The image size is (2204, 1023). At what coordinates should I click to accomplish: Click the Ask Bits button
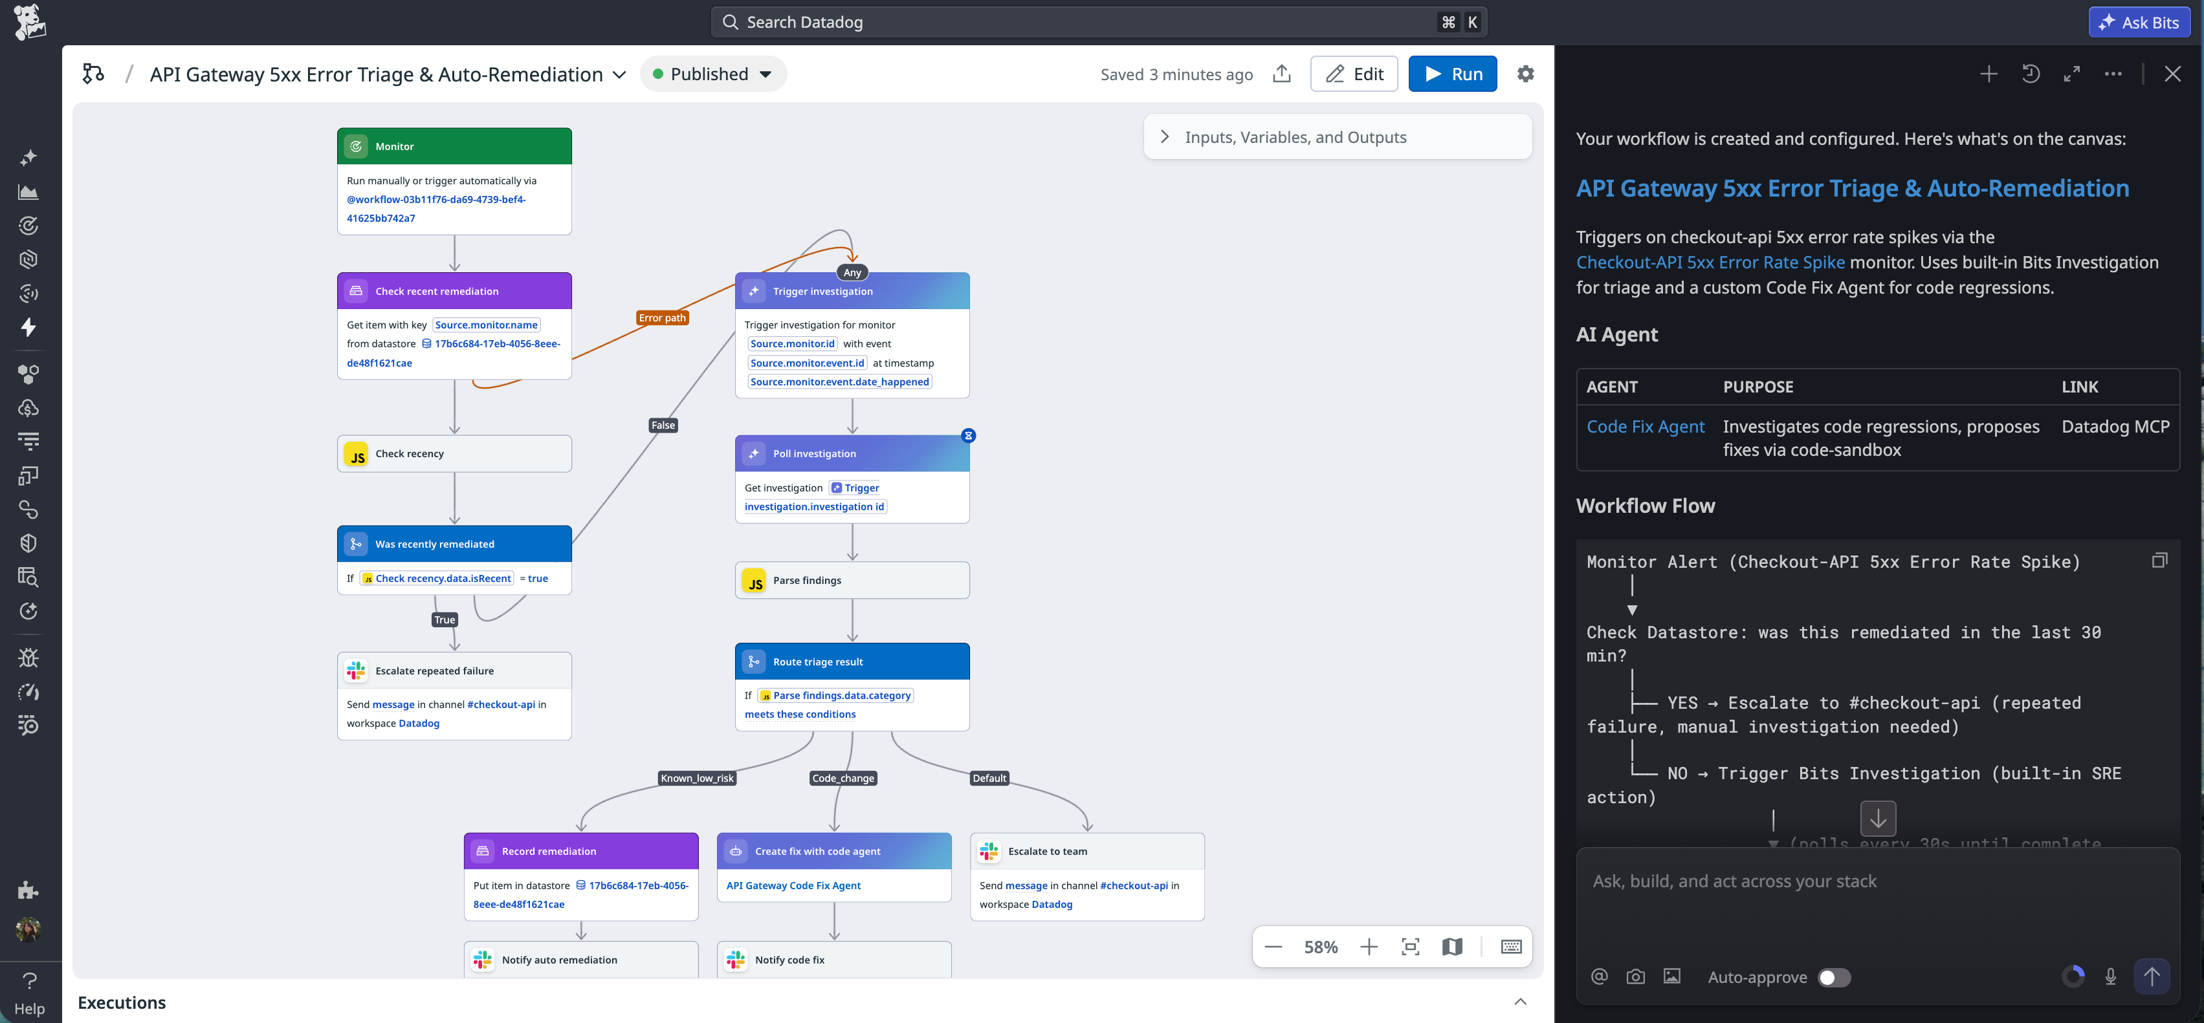pos(2139,22)
